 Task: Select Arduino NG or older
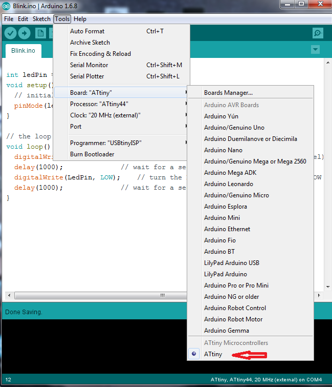click(x=250, y=297)
